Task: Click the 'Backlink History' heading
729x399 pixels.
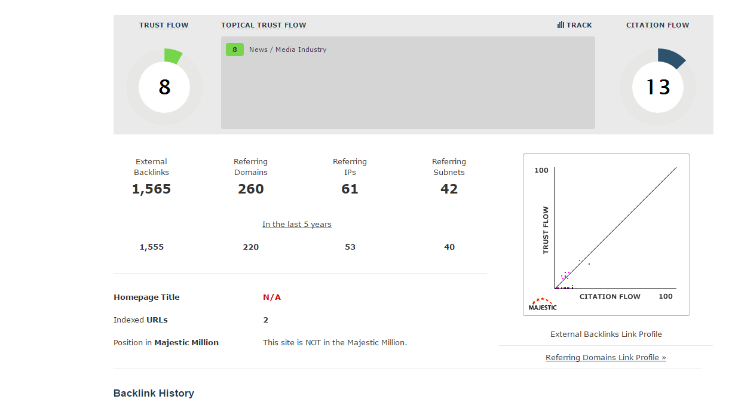Action: (x=154, y=393)
